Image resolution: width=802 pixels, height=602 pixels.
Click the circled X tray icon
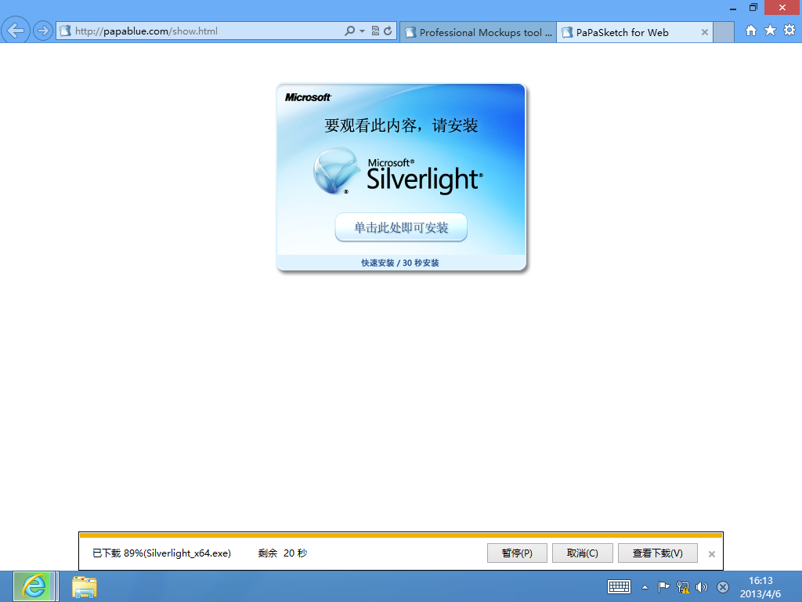(x=723, y=587)
